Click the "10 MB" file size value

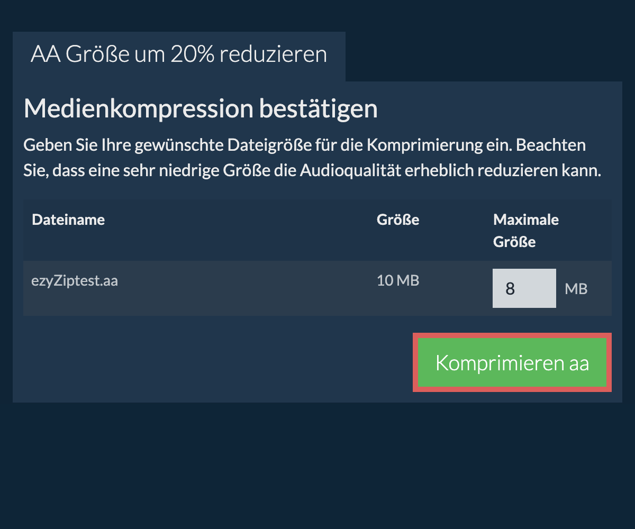click(398, 280)
